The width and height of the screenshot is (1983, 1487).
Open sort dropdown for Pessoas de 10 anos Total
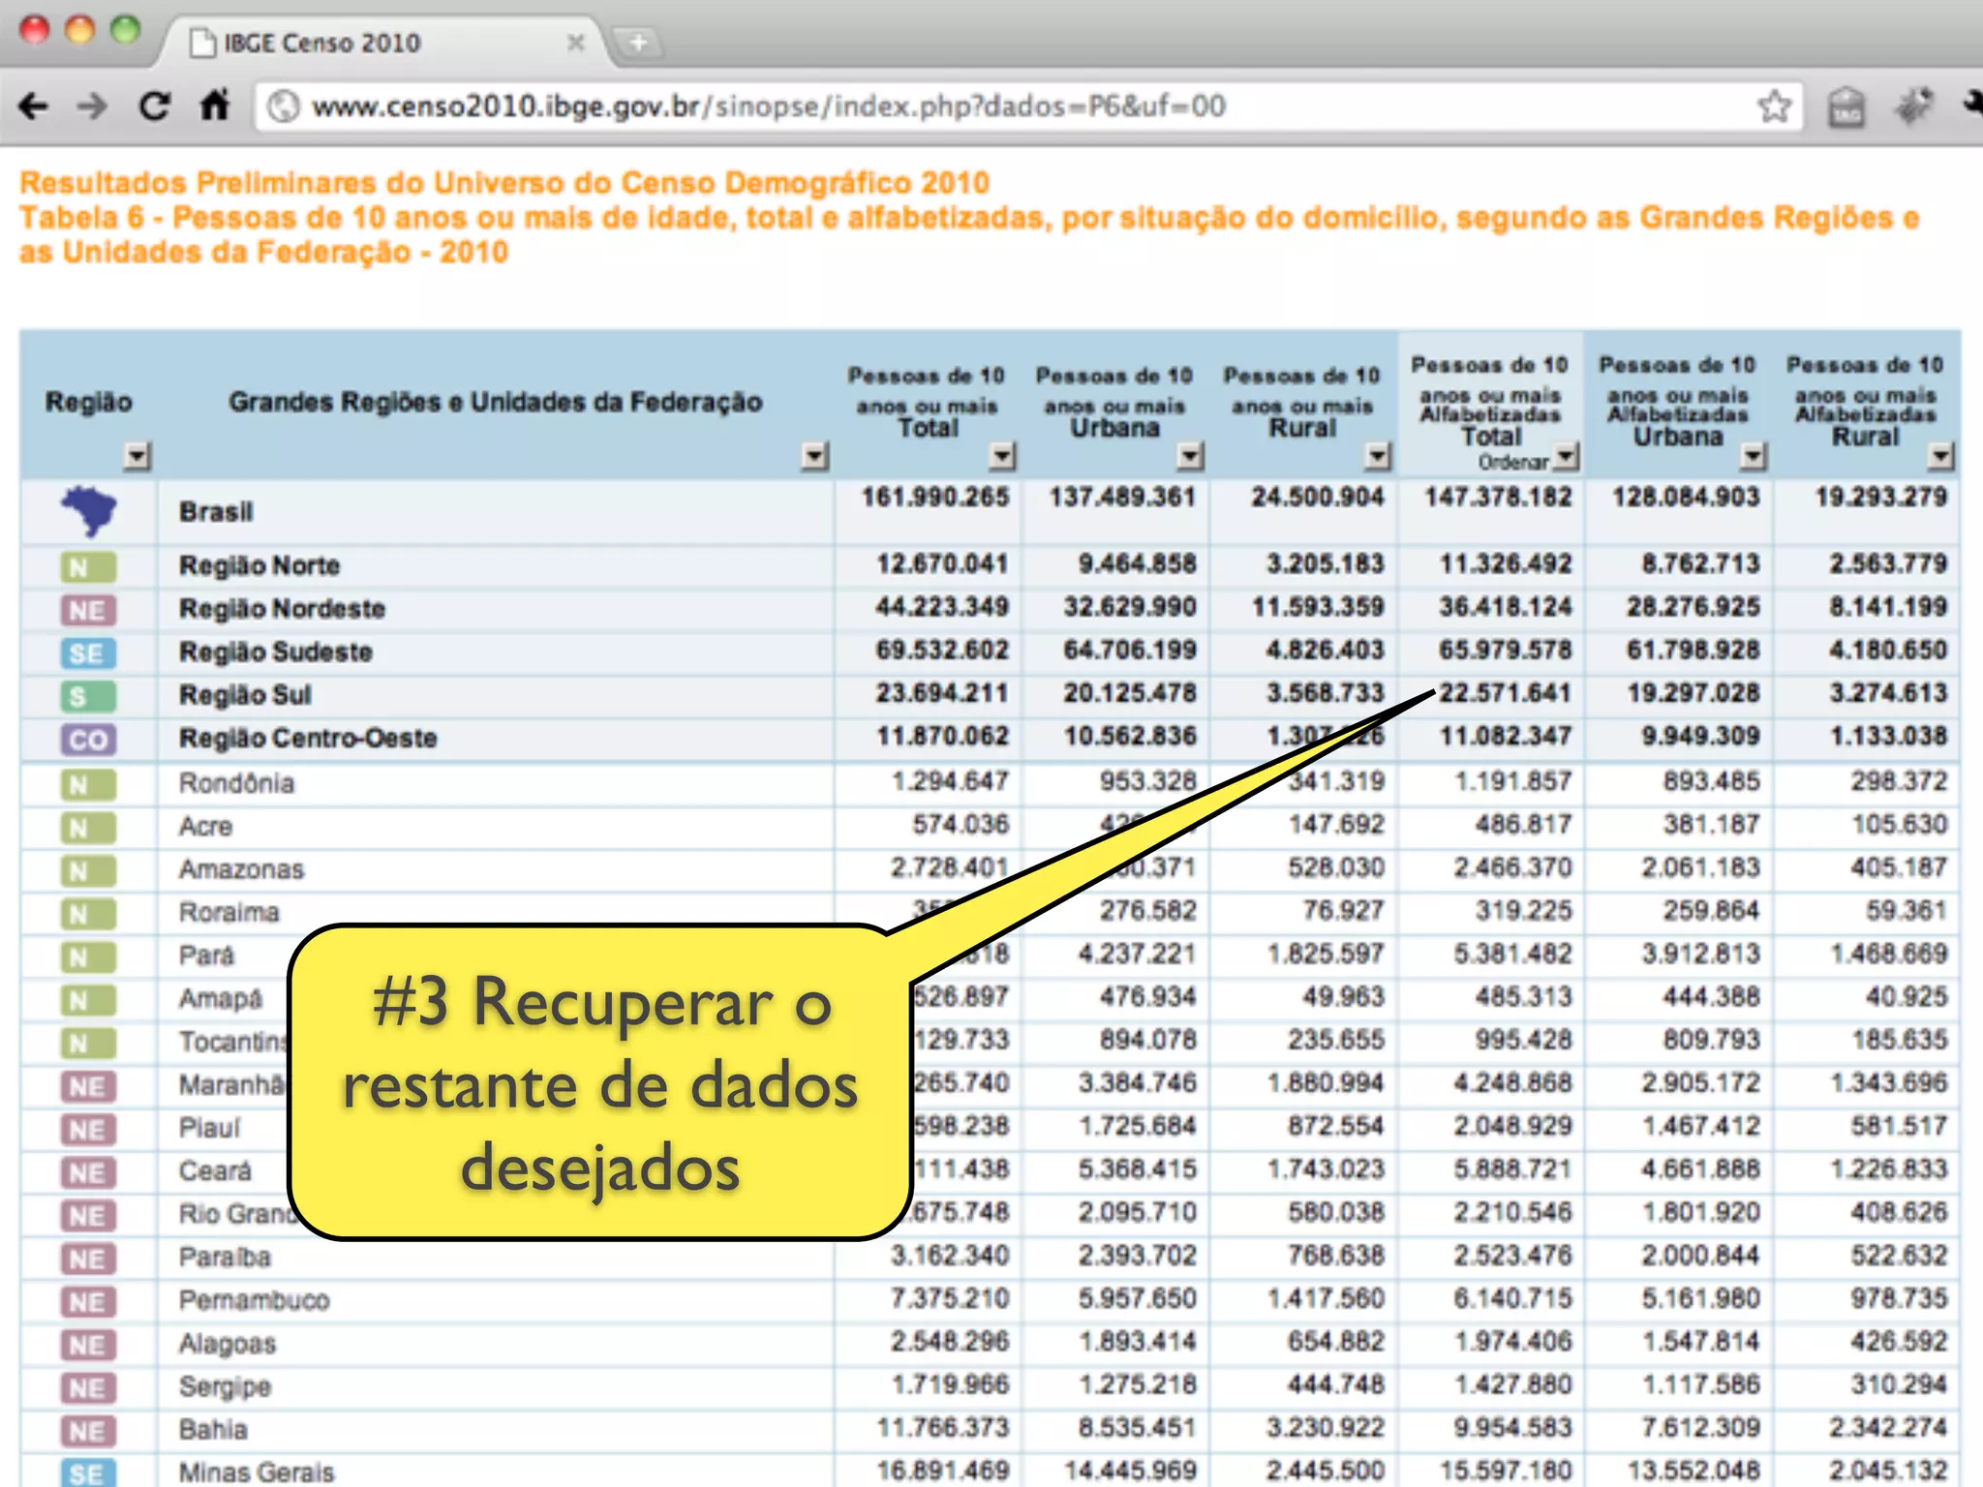[1002, 456]
